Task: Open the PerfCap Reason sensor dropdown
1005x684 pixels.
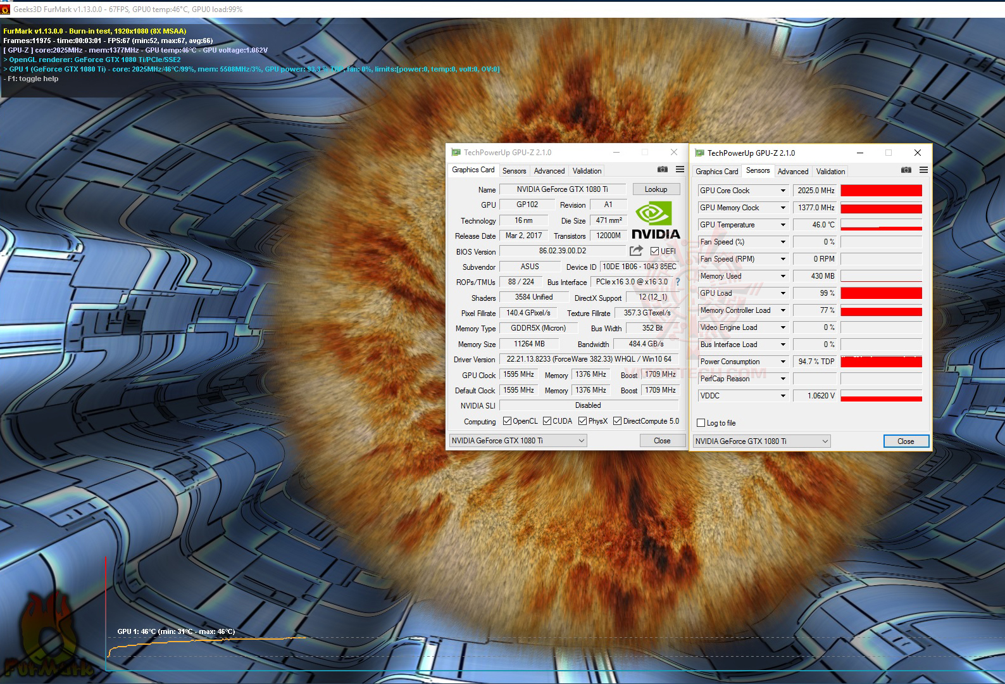Action: 783,379
